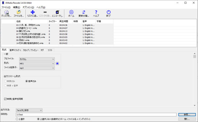Open the ファイル menu
Viewport: 198px width, 122px height.
click(x=6, y=7)
